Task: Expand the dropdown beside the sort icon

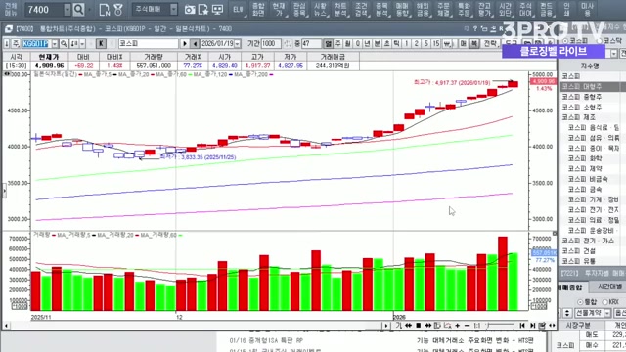Action: [82, 43]
